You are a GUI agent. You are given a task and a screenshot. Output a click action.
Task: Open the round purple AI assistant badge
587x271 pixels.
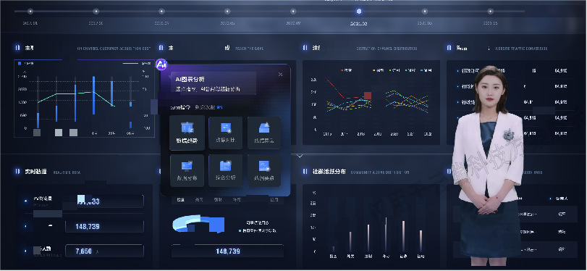pos(161,64)
